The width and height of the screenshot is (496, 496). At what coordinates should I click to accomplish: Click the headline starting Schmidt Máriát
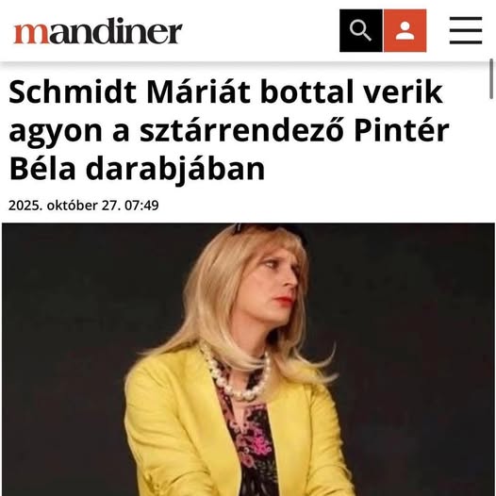(x=229, y=131)
